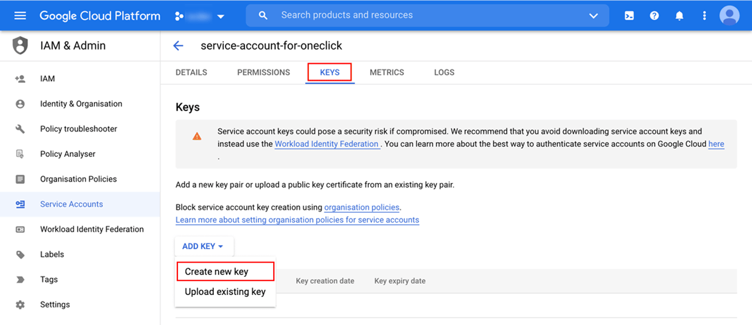The image size is (752, 325).
Task: Click the IAM & Admin shield icon
Action: click(x=21, y=45)
